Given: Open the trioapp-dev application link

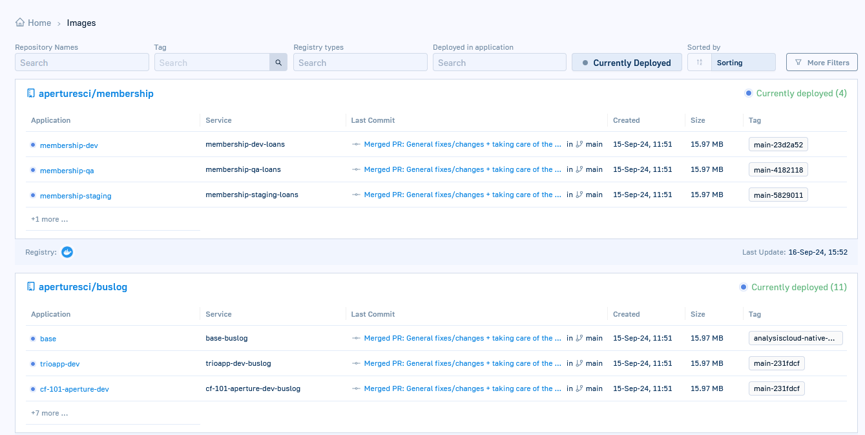Looking at the screenshot, I should pos(59,364).
